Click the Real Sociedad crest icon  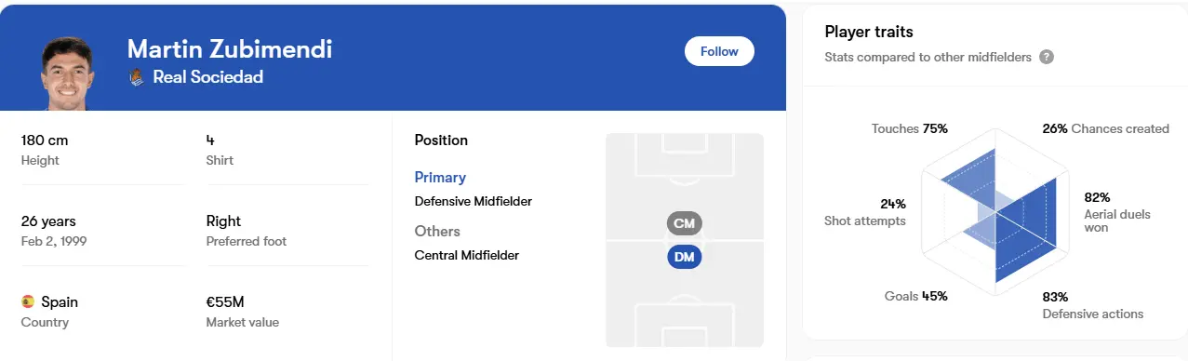(x=137, y=77)
